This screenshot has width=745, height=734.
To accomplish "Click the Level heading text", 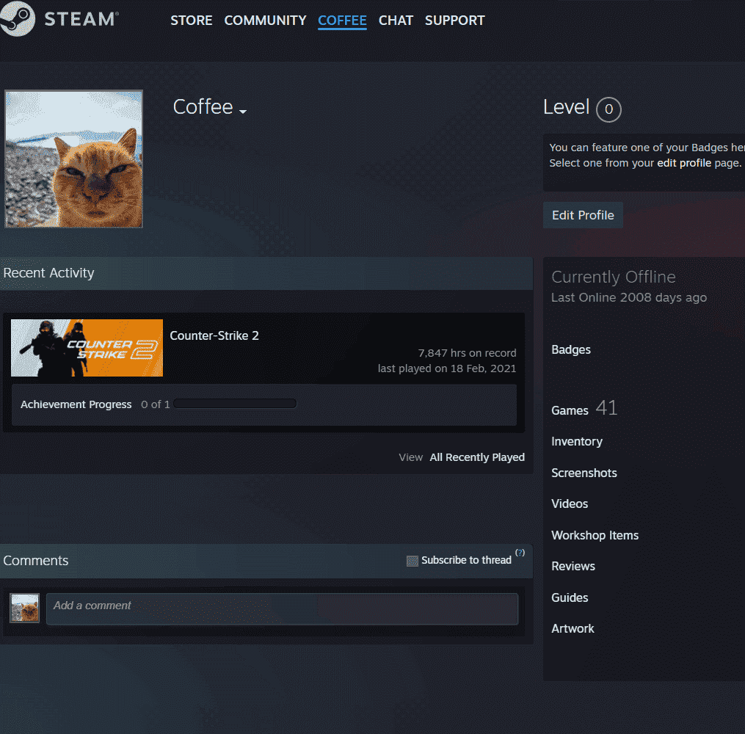I will coord(567,107).
